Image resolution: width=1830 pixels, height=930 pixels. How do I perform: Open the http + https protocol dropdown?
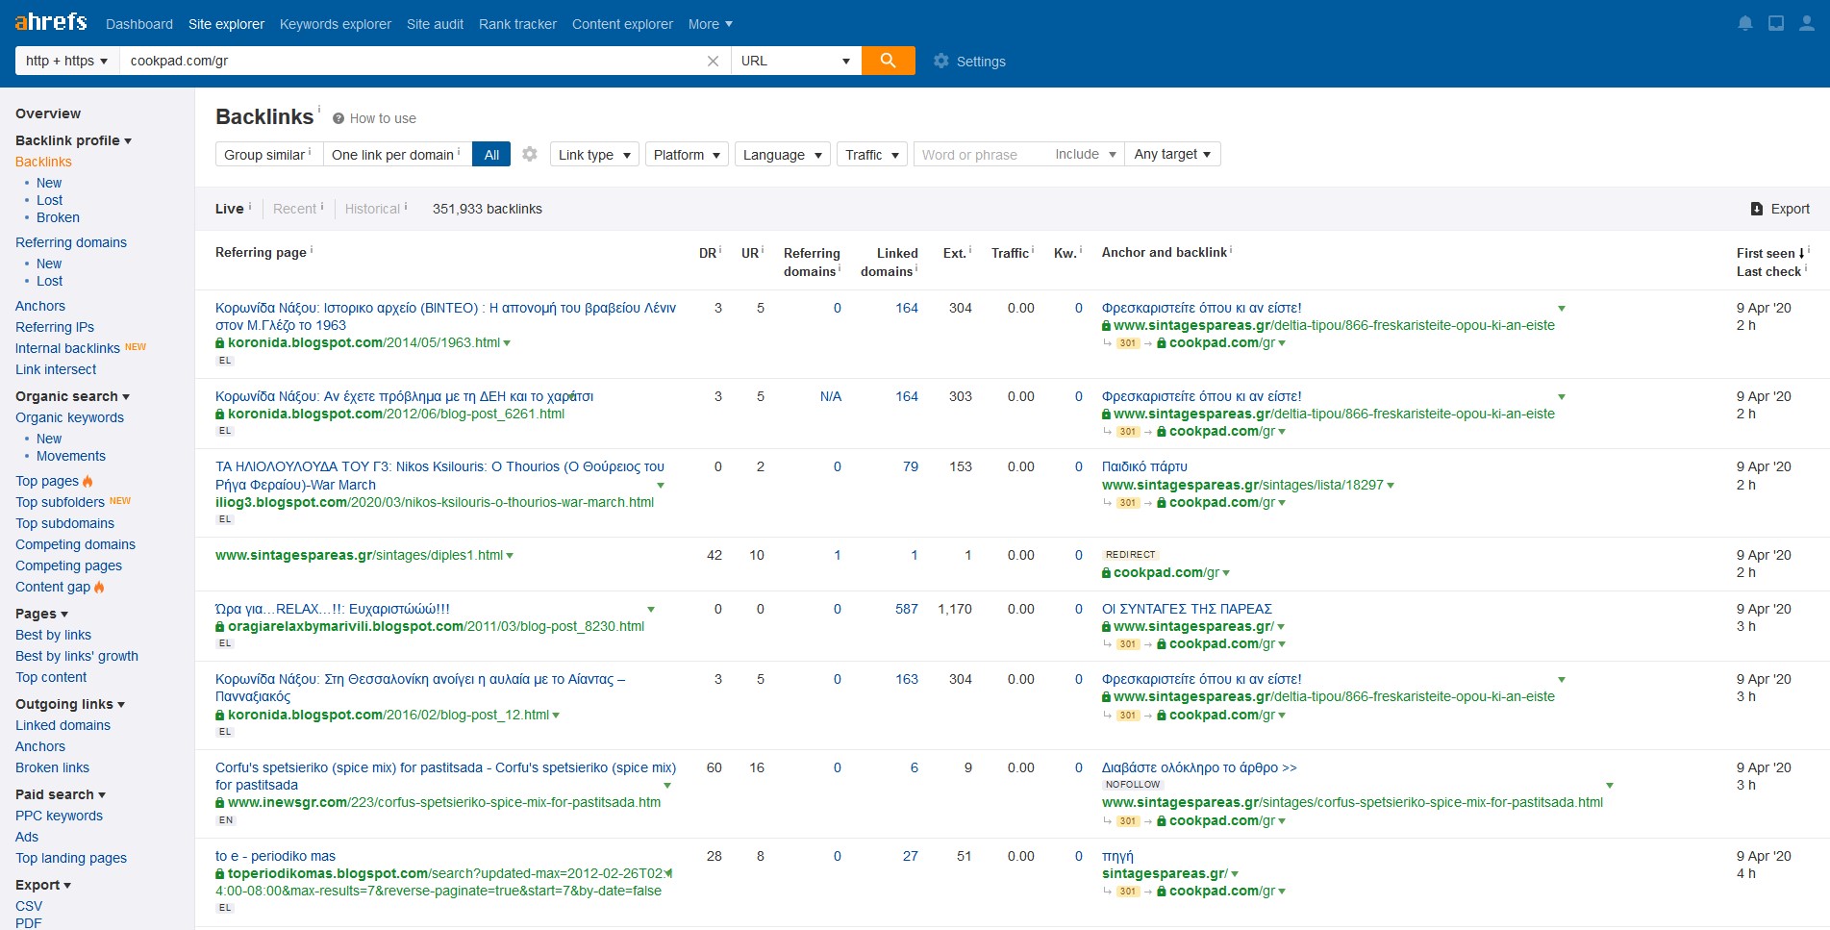pos(66,61)
